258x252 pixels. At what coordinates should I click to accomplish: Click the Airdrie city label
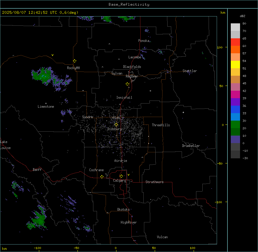click(121, 161)
